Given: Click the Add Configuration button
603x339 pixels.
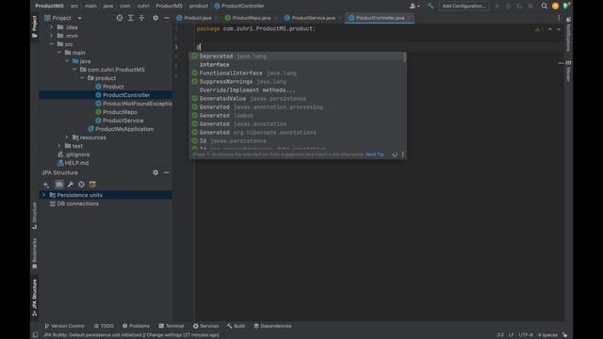Looking at the screenshot, I should [x=464, y=6].
